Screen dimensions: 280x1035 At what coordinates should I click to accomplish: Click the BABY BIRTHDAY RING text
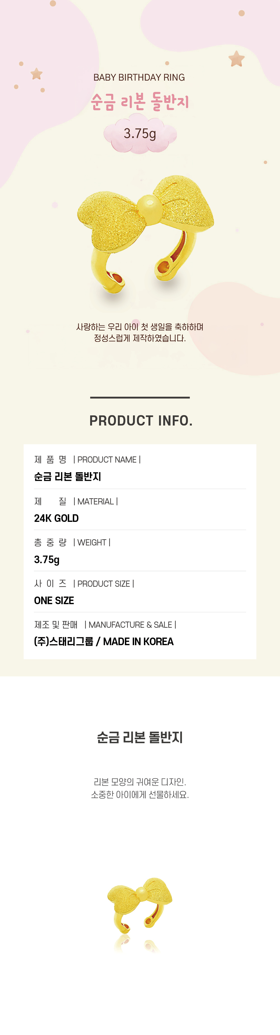pos(139,78)
